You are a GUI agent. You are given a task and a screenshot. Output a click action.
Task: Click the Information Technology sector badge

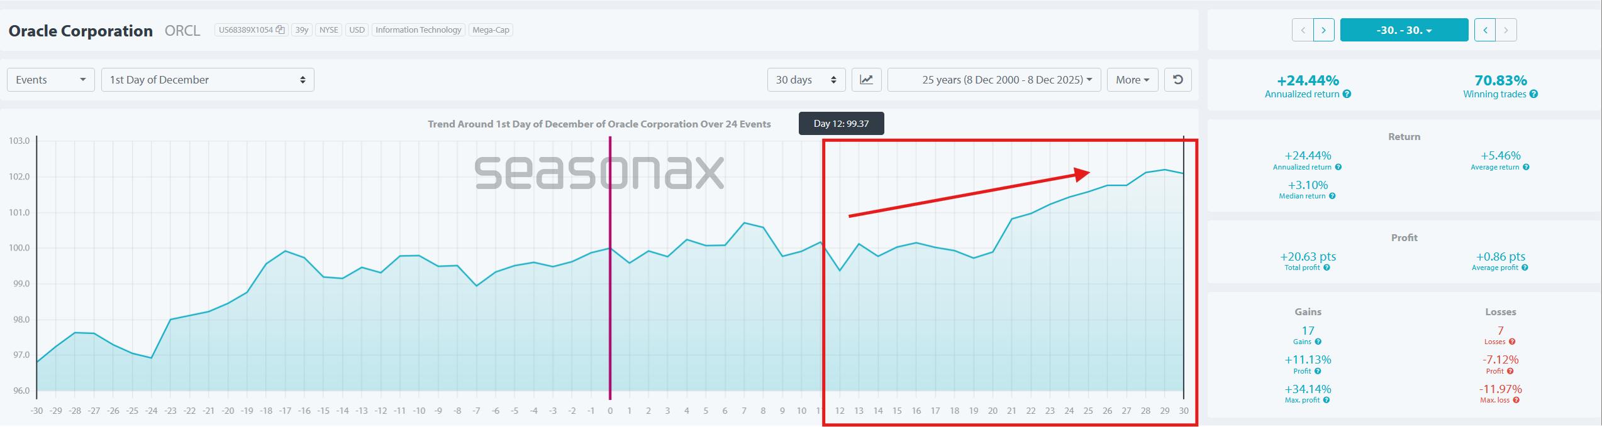pyautogui.click(x=418, y=30)
